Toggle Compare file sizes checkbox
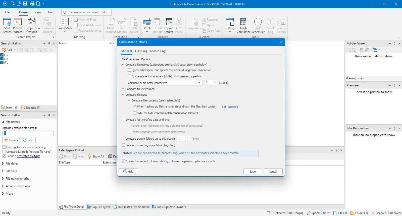 pos(123,95)
